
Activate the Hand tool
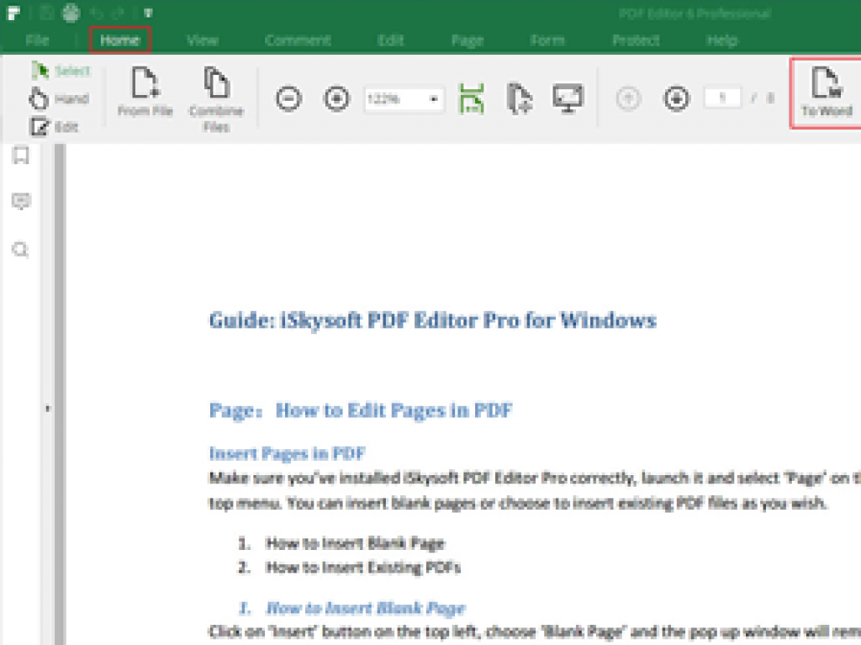pos(58,99)
